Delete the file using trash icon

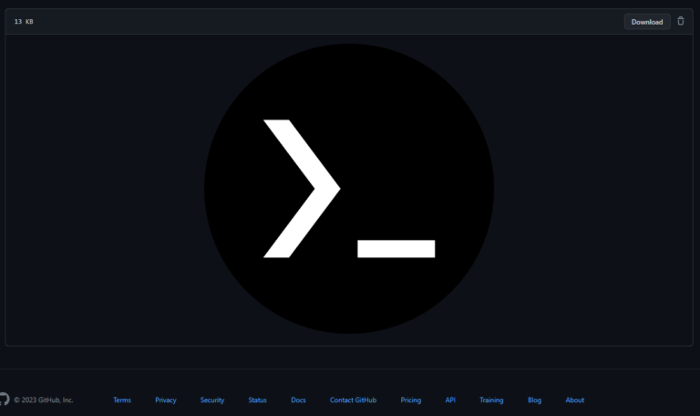pos(680,21)
